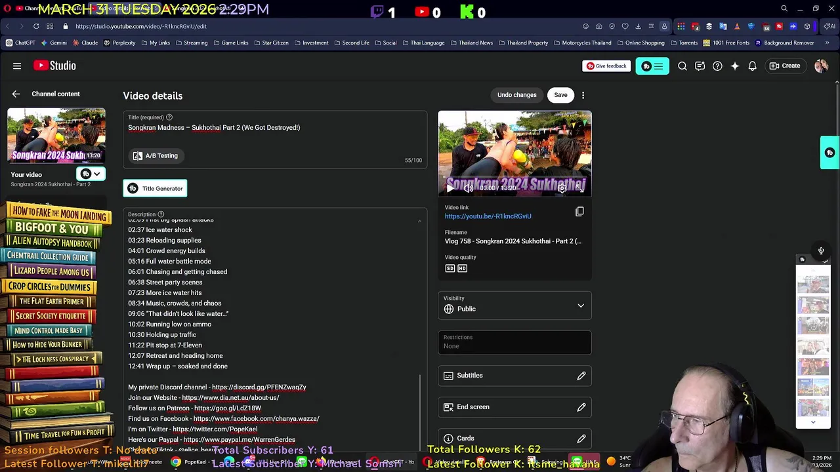Open the Create button
This screenshot has width=840, height=472.
coord(785,66)
